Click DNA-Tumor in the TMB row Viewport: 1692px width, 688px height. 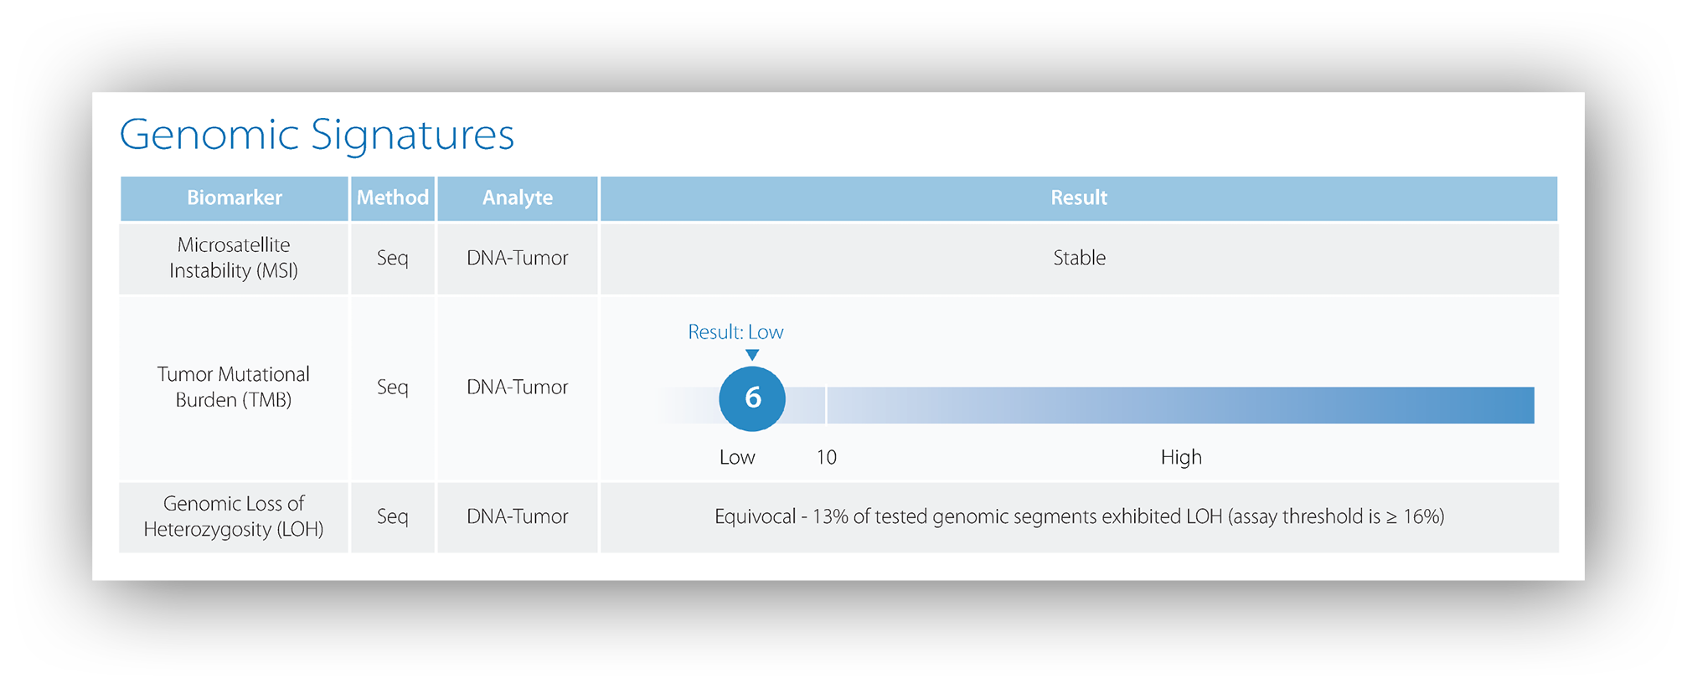pyautogui.click(x=517, y=387)
